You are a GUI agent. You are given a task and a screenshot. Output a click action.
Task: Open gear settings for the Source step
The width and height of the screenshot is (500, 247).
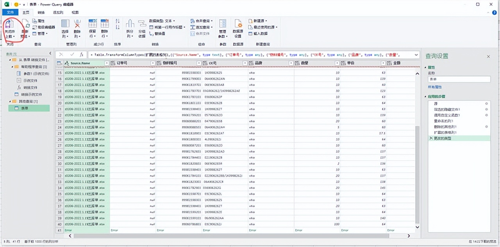(x=486, y=104)
